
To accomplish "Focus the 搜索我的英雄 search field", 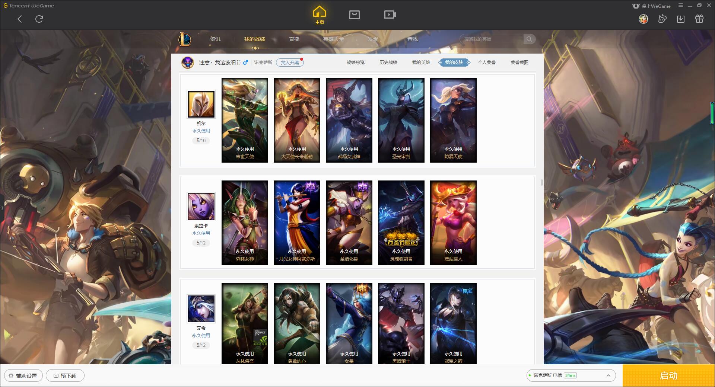I will point(492,39).
